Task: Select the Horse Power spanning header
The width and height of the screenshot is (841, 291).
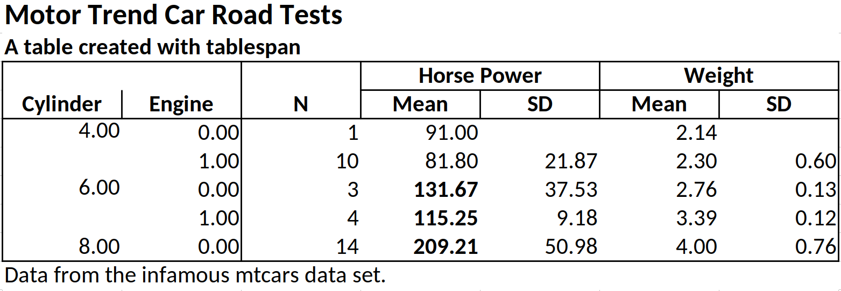Action: click(x=480, y=76)
